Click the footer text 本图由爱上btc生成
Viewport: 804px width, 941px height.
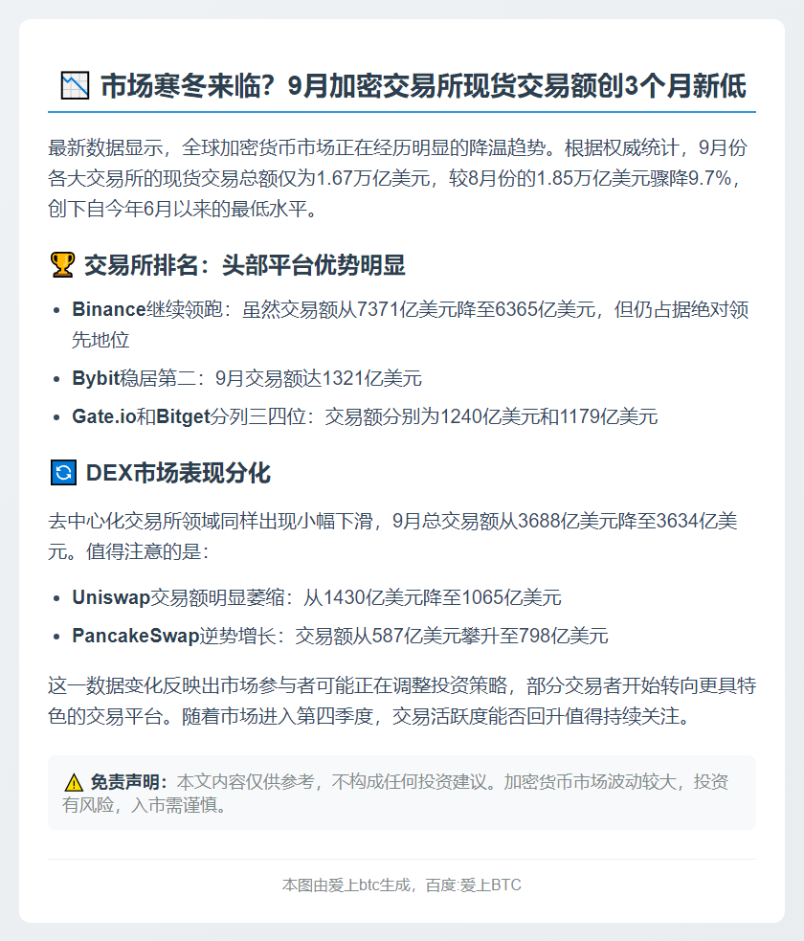pos(346,885)
